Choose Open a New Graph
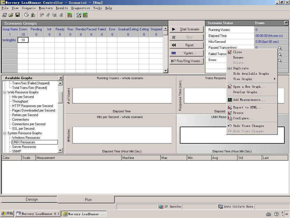290x218 pixels. tap(252, 87)
